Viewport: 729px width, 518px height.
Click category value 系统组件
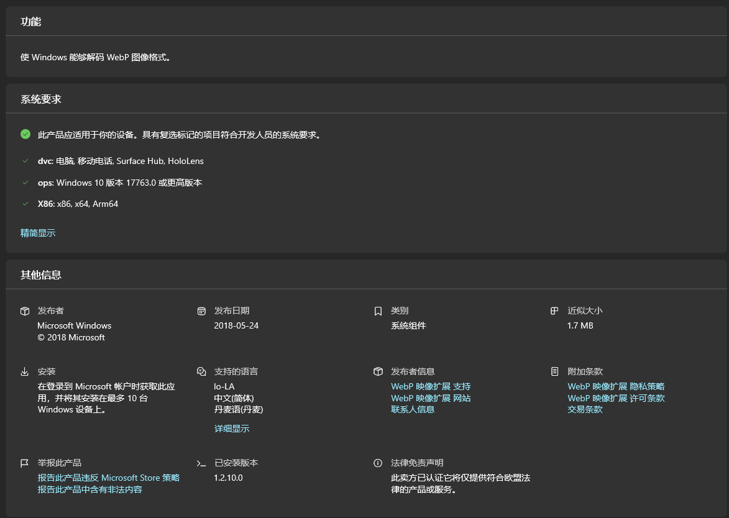[x=408, y=325]
